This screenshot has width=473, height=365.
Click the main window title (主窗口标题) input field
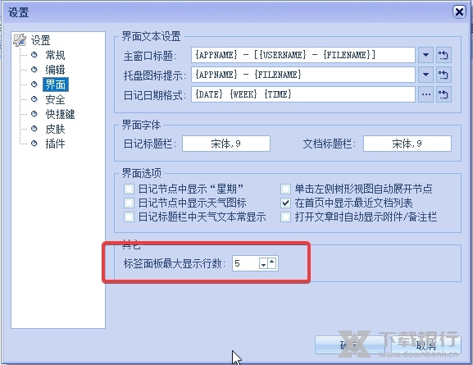tap(302, 55)
